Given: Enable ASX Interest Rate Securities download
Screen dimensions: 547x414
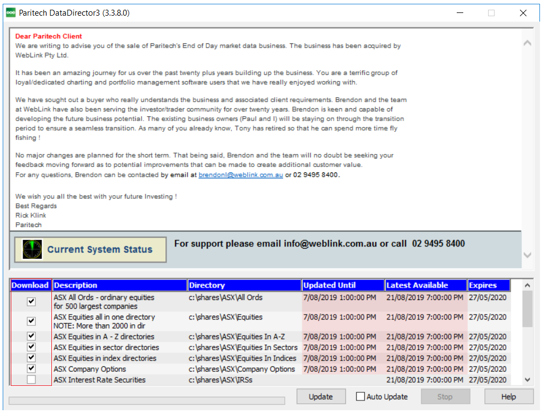Looking at the screenshot, I should tap(31, 379).
